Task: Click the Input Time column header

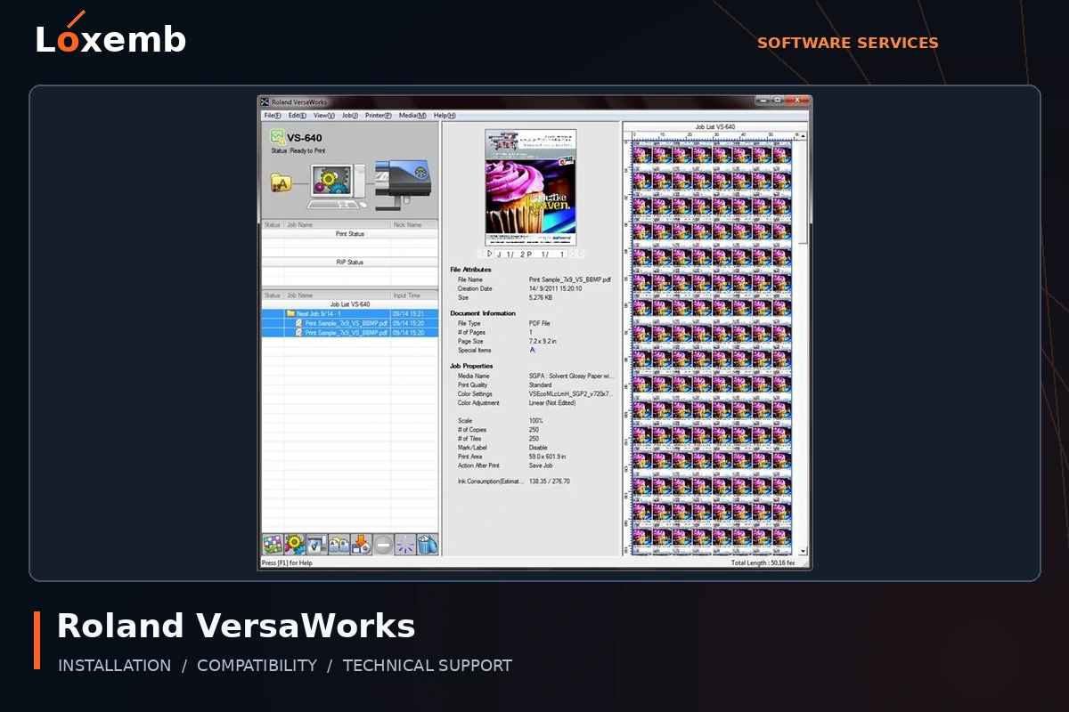Action: [x=414, y=295]
